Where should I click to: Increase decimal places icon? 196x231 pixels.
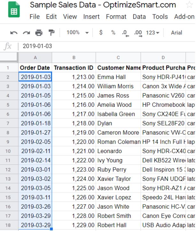(138, 33)
